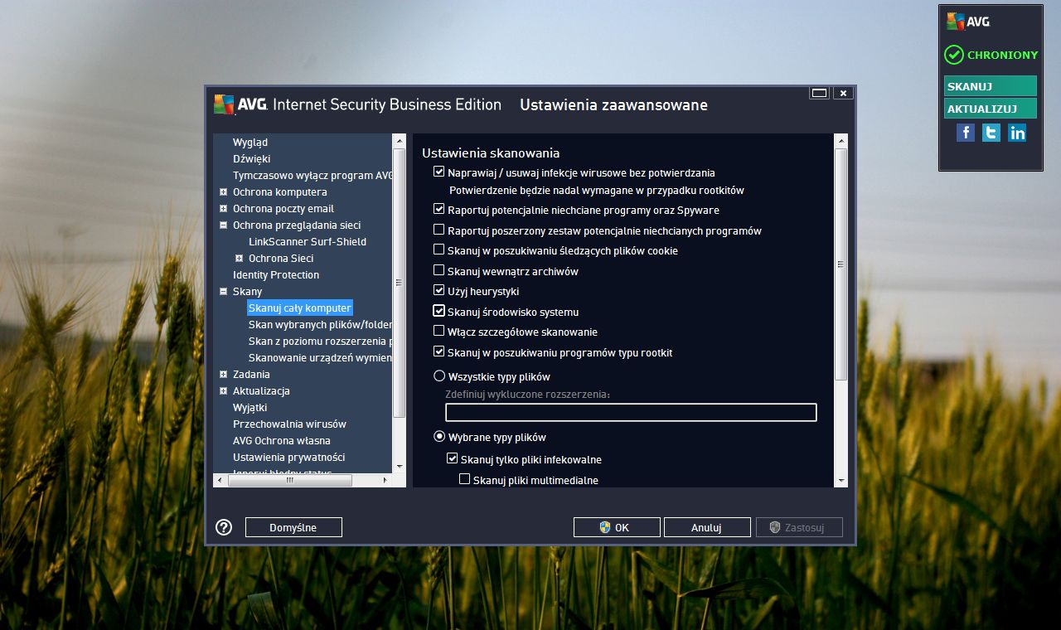Toggle Raportuj potencjalnie niechciane programy oraz Spyware
The height and width of the screenshot is (630, 1061).
pos(439,210)
